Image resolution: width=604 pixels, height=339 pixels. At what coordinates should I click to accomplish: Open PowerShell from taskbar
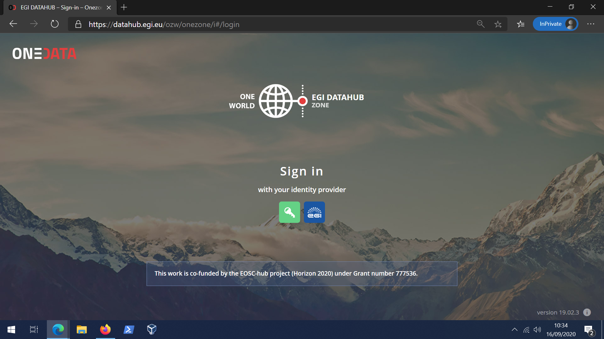129,330
